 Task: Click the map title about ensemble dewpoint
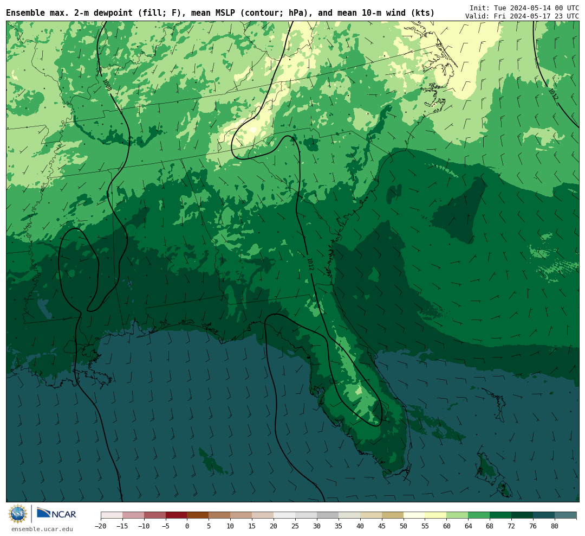(x=220, y=13)
